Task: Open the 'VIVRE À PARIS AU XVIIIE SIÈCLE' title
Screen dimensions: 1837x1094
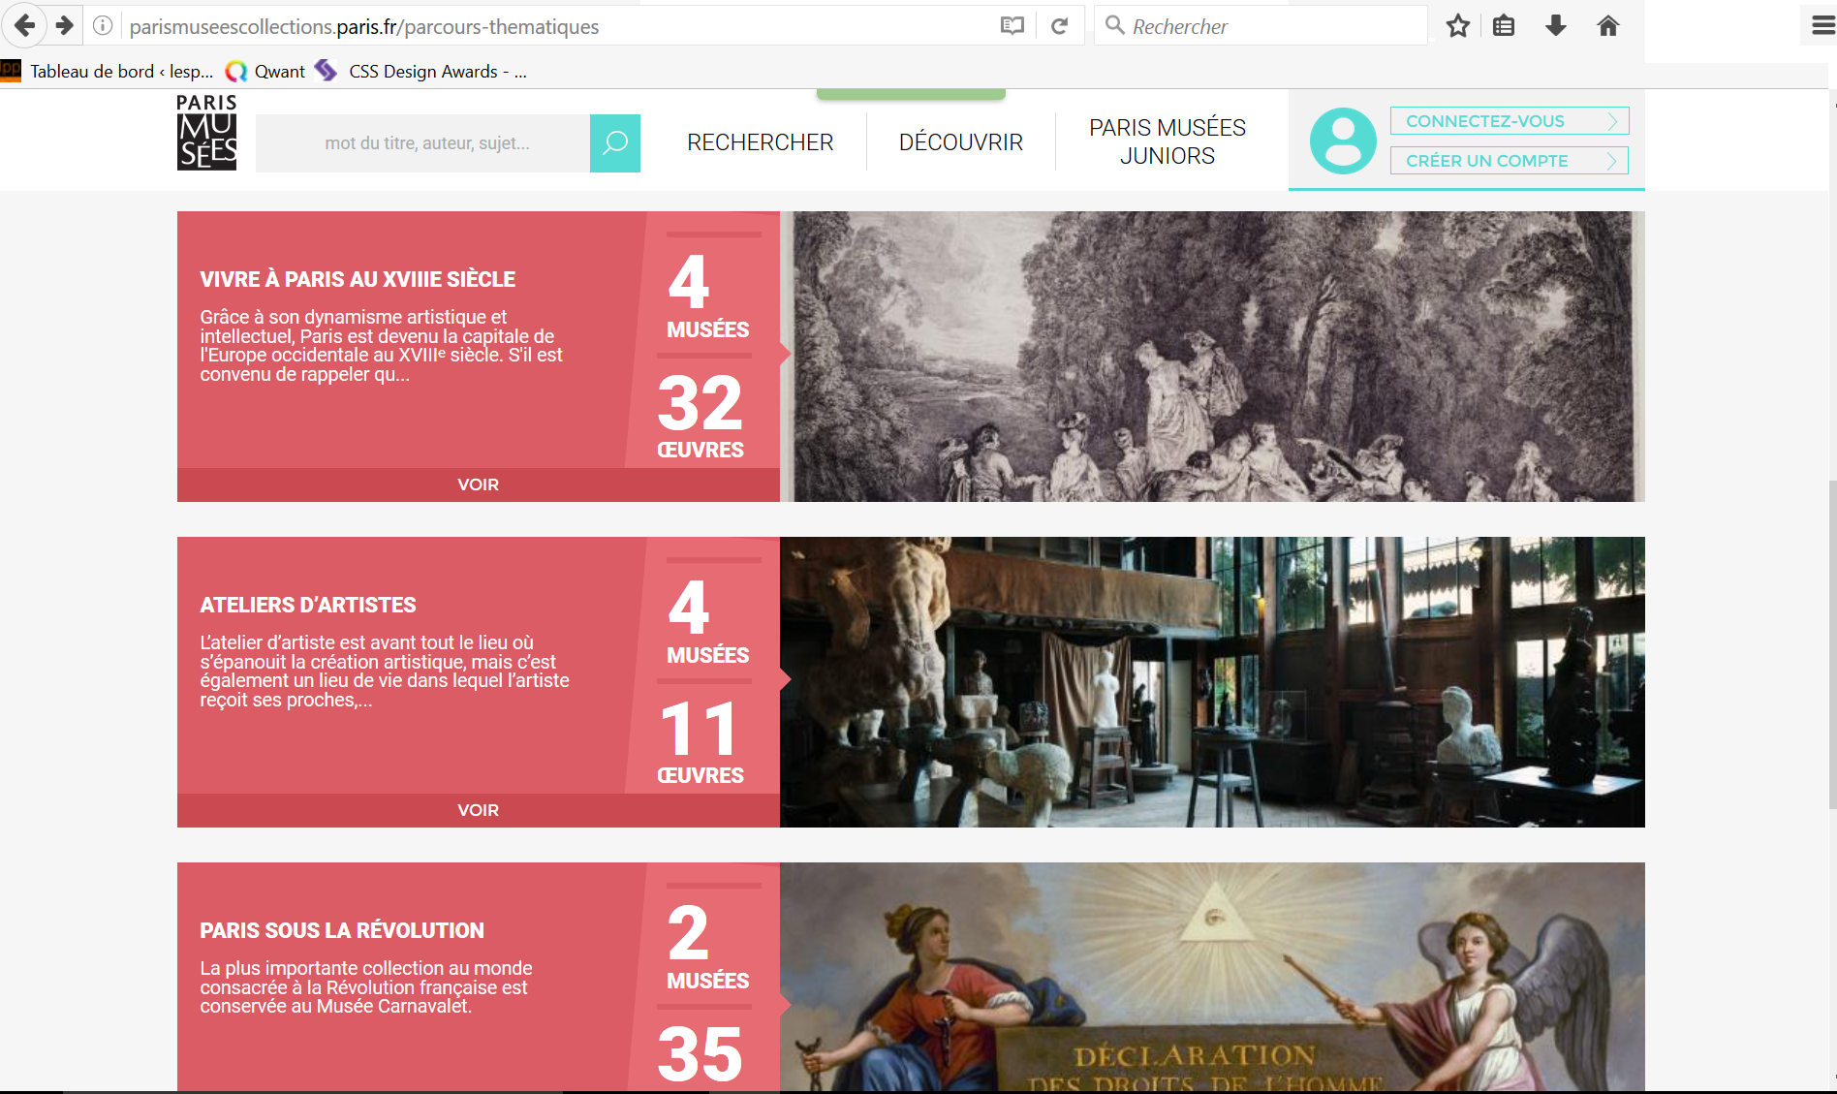Action: click(x=358, y=279)
